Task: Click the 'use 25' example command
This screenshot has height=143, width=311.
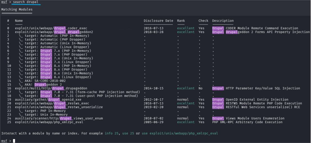Action: tap(128, 133)
